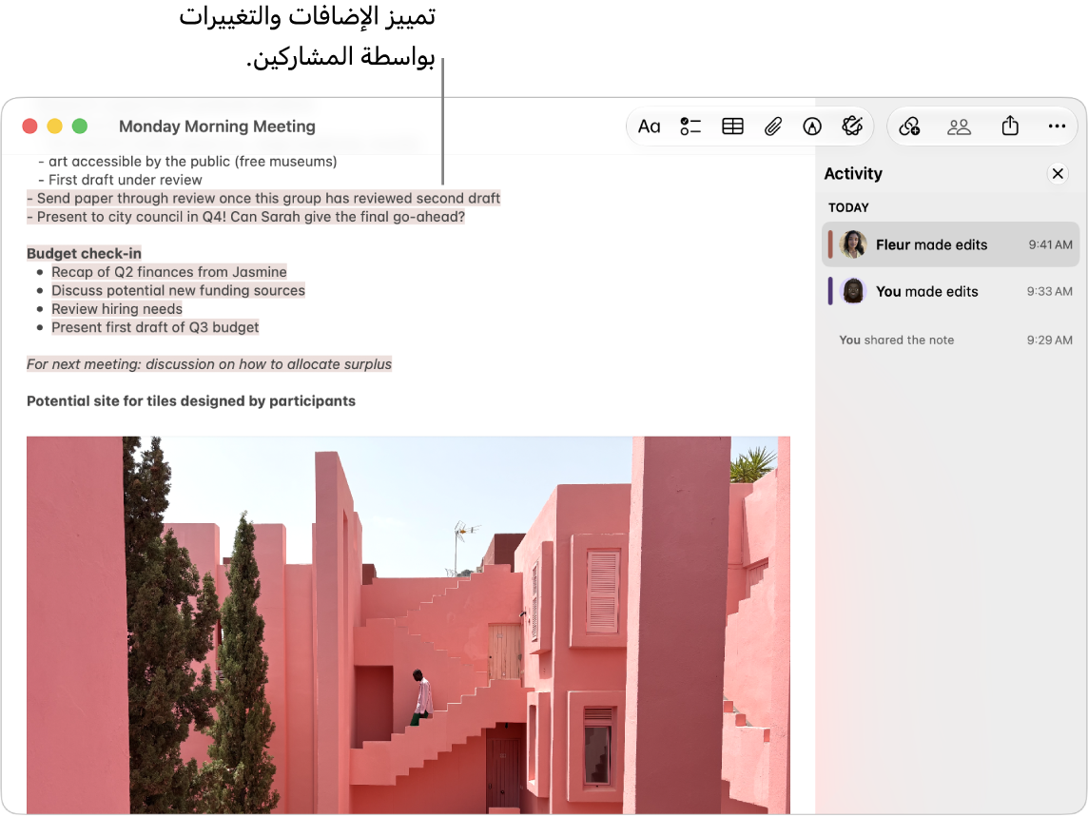This screenshot has height=817, width=1088.
Task: Minimize the window with the yellow button
Action: pos(55,126)
